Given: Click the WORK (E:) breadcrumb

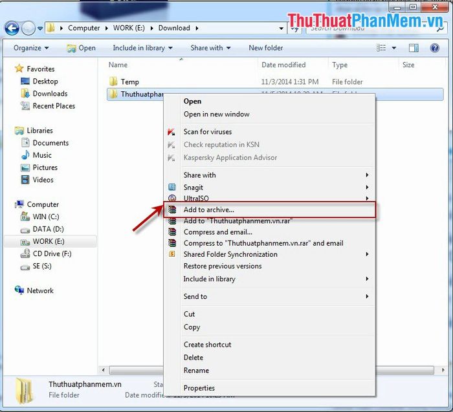Looking at the screenshot, I should [x=129, y=28].
